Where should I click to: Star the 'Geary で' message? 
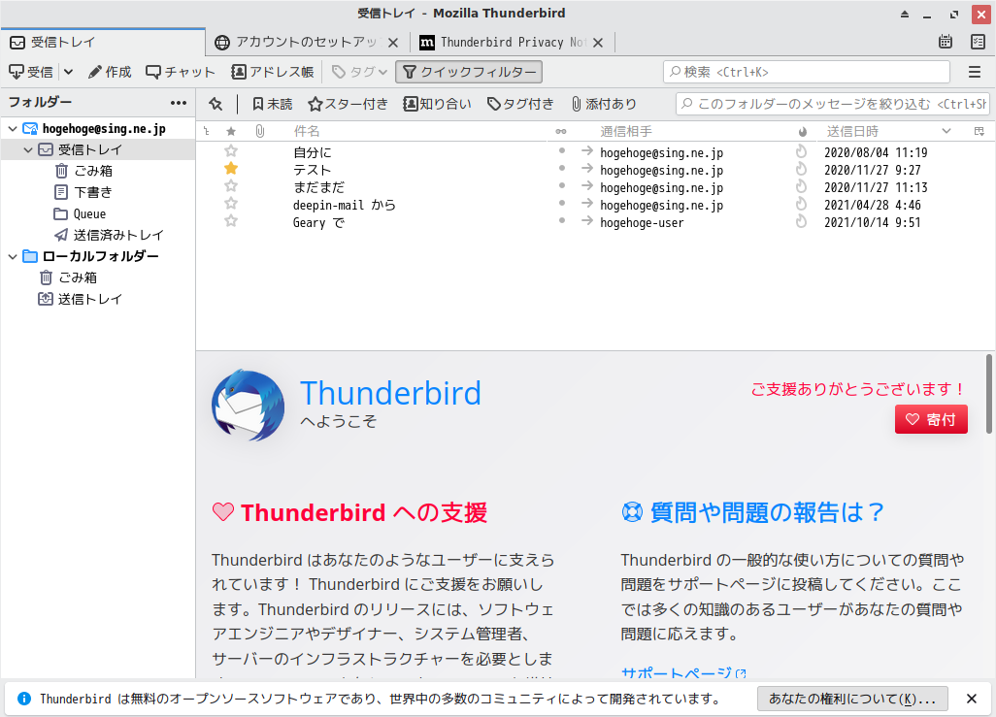231,221
